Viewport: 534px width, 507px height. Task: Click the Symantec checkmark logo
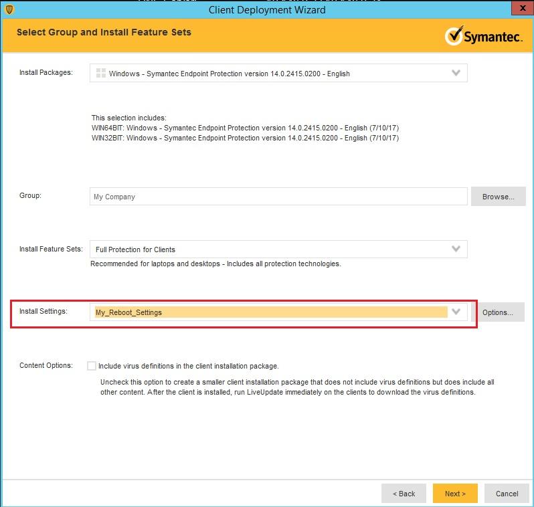point(454,35)
